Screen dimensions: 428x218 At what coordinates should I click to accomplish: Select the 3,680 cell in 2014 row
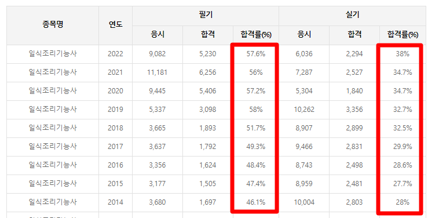pyautogui.click(x=157, y=202)
